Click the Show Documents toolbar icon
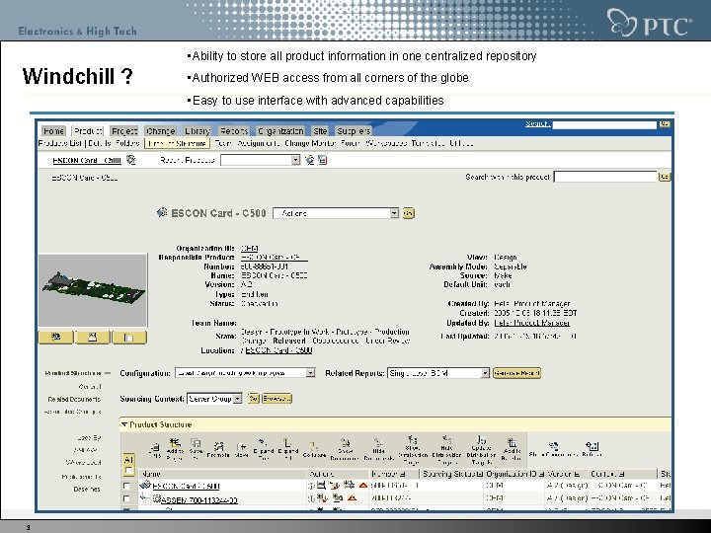This screenshot has width=711, height=533. coord(345,449)
